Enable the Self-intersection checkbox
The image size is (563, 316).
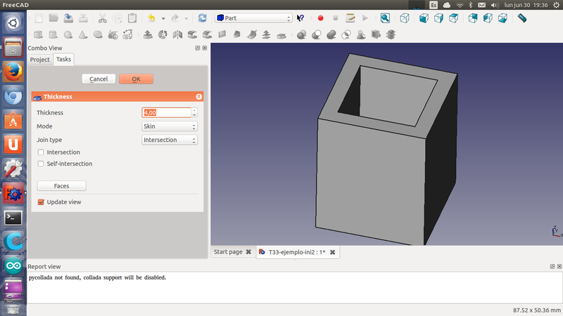point(41,164)
